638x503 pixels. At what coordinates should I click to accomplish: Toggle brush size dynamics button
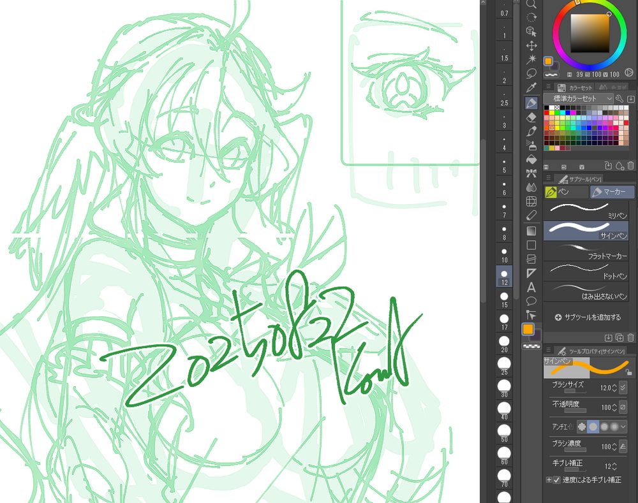(623, 388)
